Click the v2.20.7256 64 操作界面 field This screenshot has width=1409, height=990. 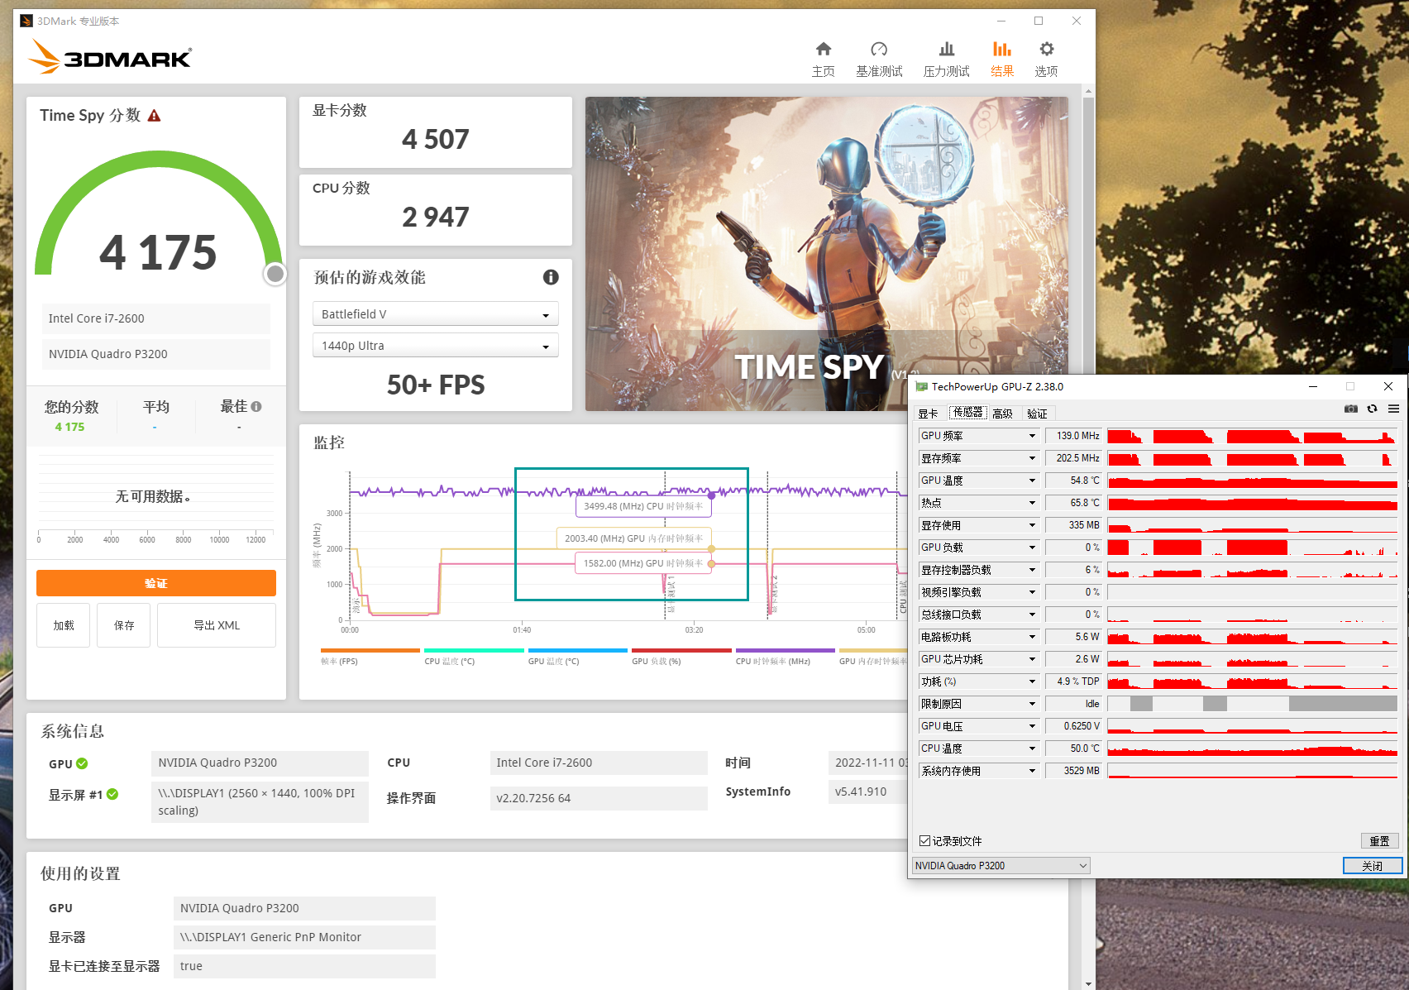599,798
